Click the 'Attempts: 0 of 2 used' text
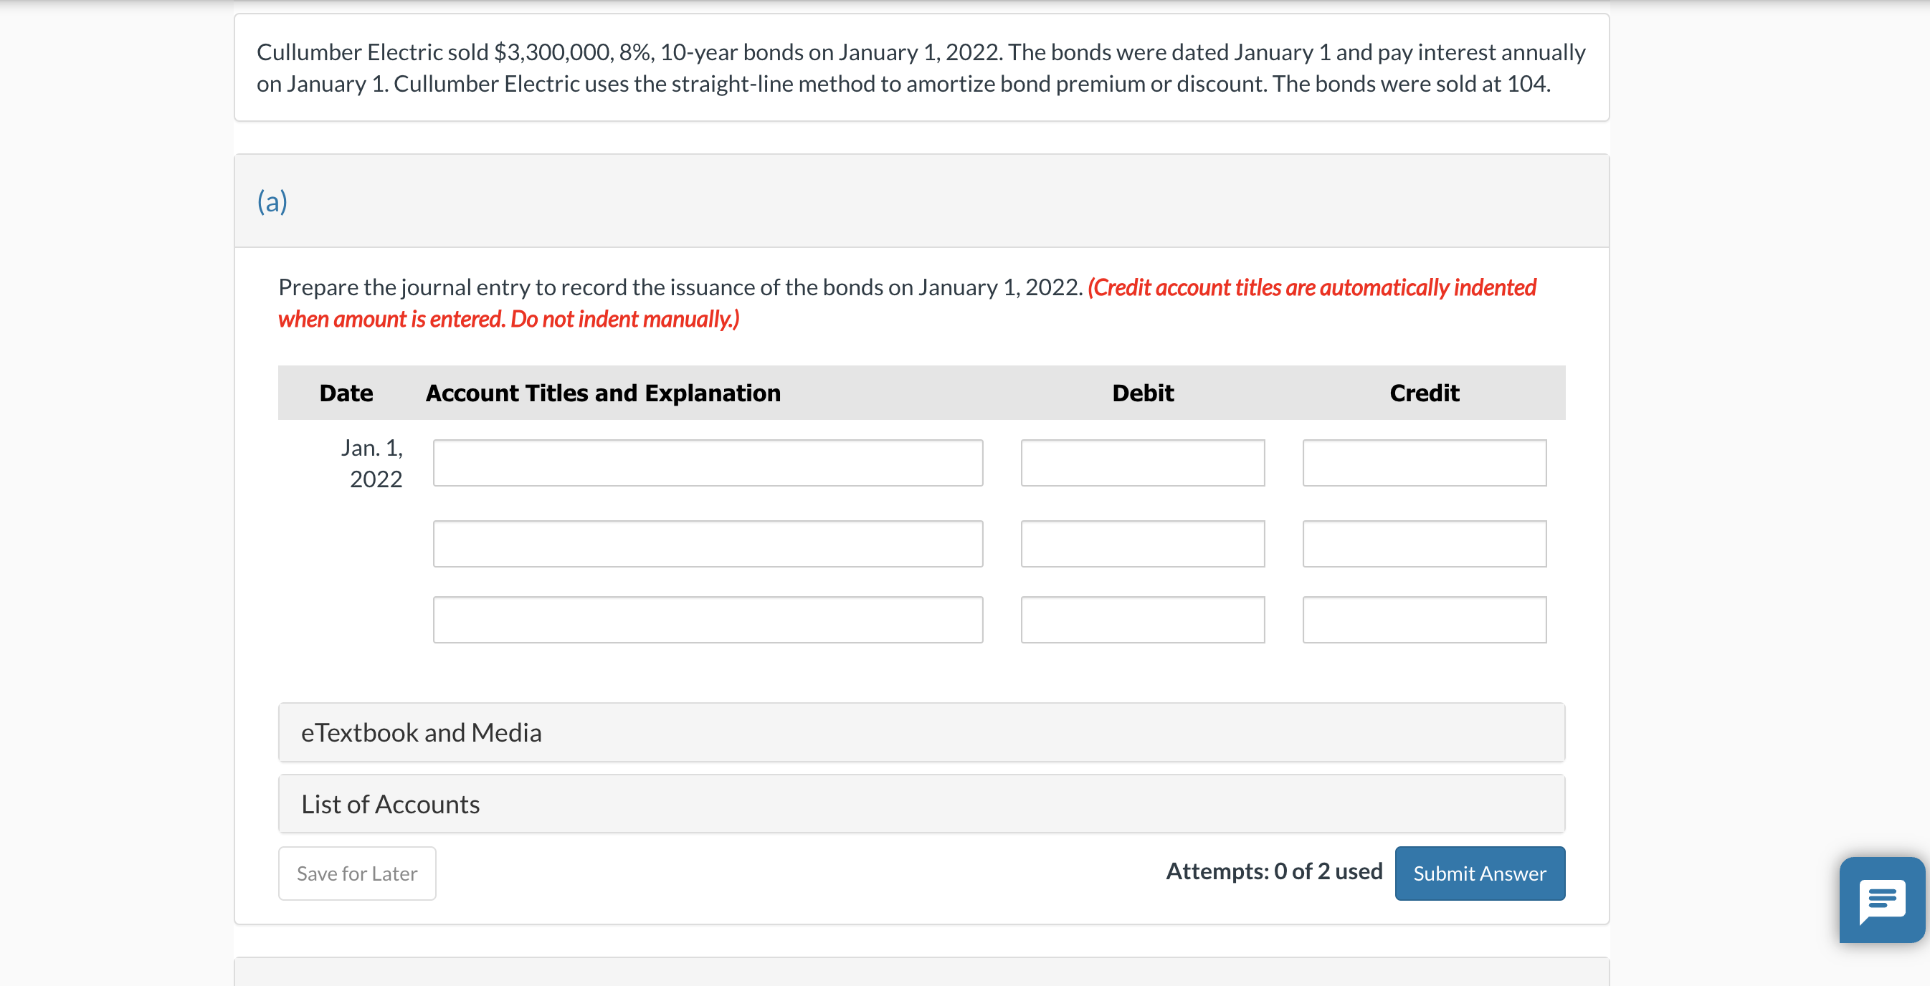 pyautogui.click(x=1274, y=871)
